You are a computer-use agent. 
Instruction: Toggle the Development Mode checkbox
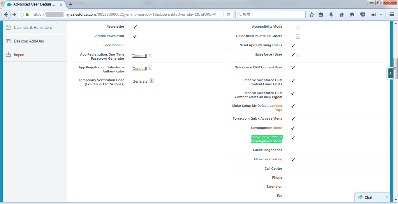click(x=293, y=128)
